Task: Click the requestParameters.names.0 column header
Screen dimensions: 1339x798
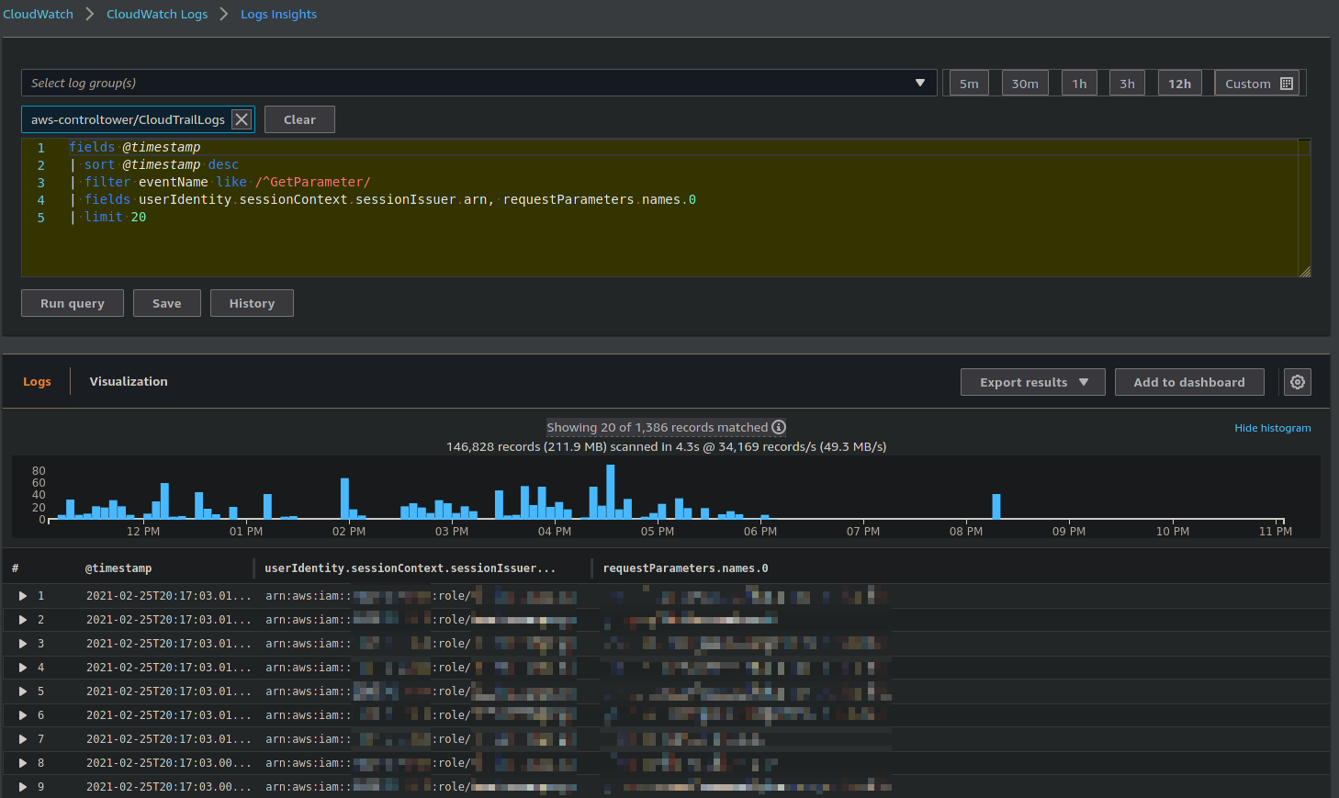Action: (x=685, y=568)
